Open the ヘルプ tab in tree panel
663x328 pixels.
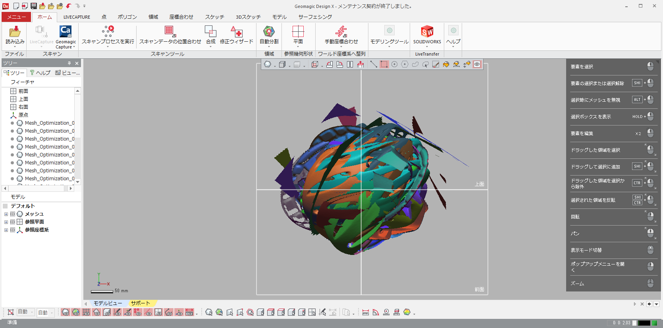[x=40, y=73]
